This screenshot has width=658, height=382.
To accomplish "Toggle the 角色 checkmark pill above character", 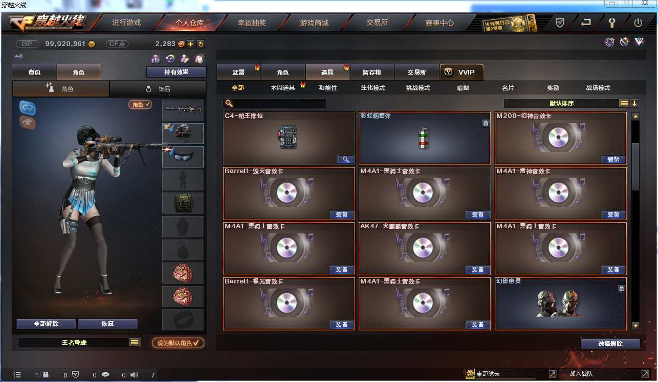I will click(x=140, y=104).
